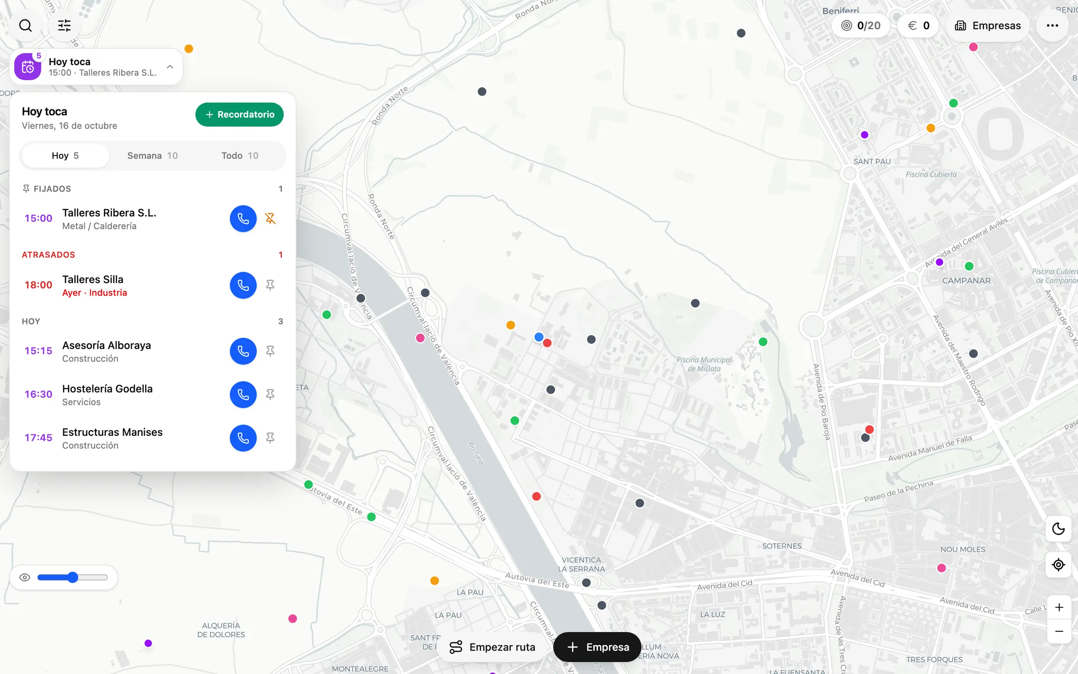Click the euro earnings counter

click(919, 26)
